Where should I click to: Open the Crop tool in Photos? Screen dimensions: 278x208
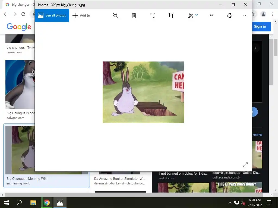point(171,15)
